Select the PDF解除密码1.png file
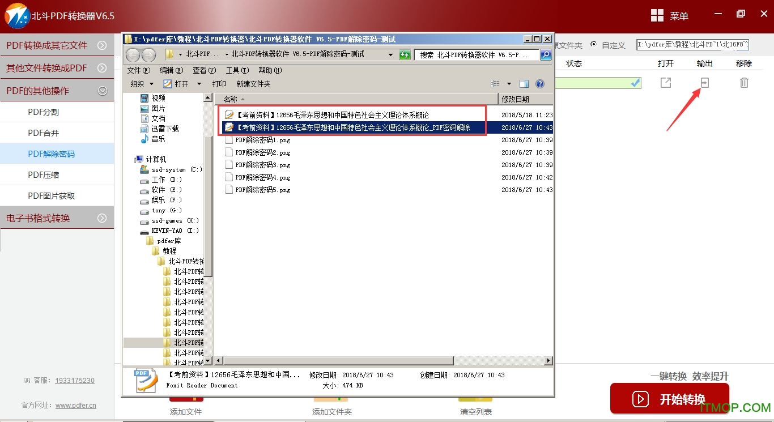 tap(262, 140)
